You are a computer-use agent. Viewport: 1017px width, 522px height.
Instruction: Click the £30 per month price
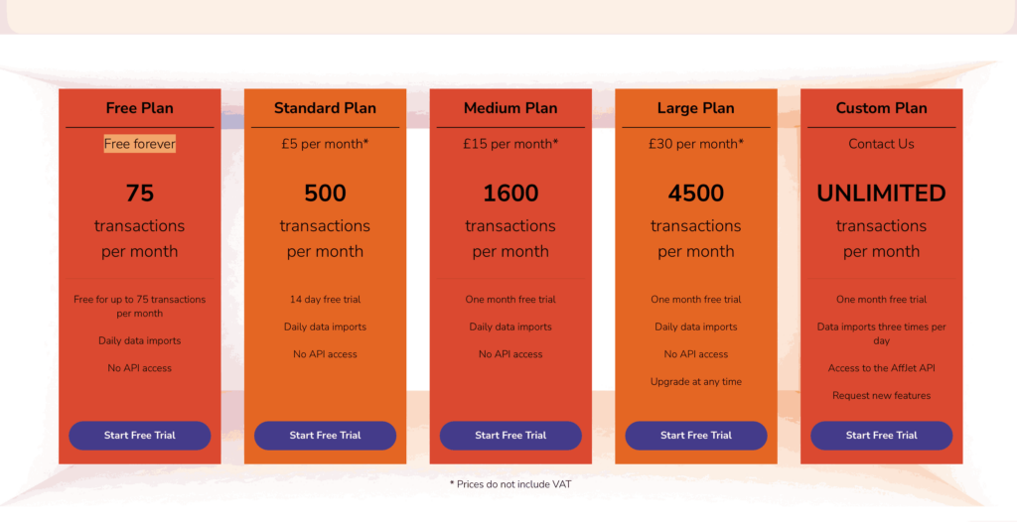(696, 144)
